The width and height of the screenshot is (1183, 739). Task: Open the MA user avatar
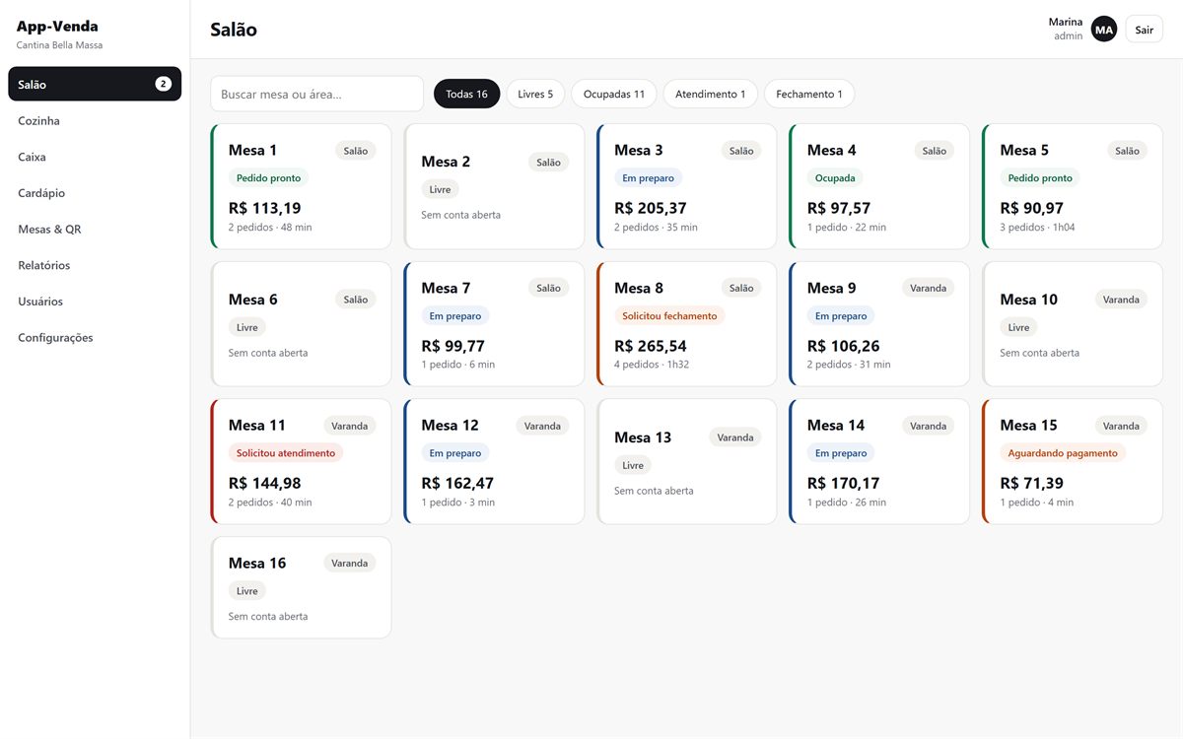tap(1104, 30)
